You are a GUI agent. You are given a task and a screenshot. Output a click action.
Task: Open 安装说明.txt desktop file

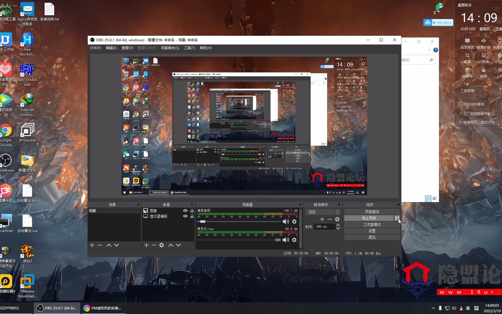49,12
